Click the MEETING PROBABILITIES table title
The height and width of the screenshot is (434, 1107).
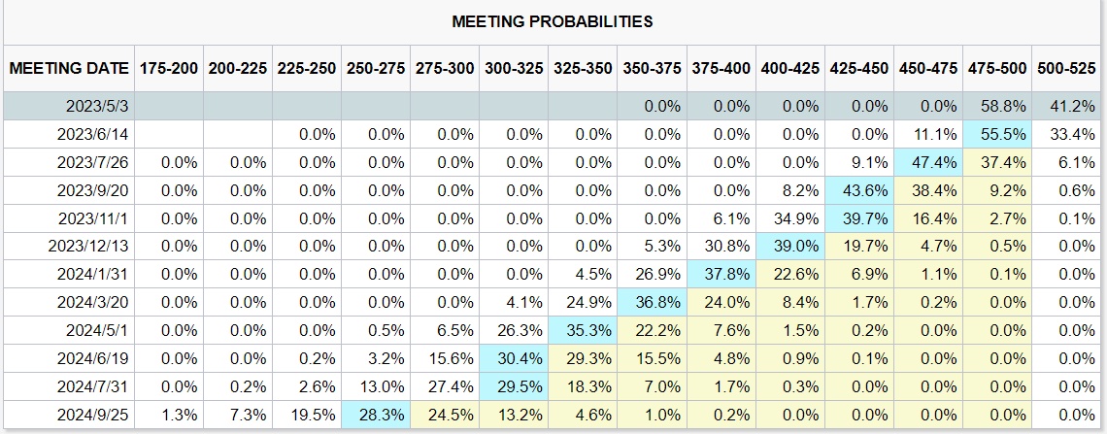point(553,20)
